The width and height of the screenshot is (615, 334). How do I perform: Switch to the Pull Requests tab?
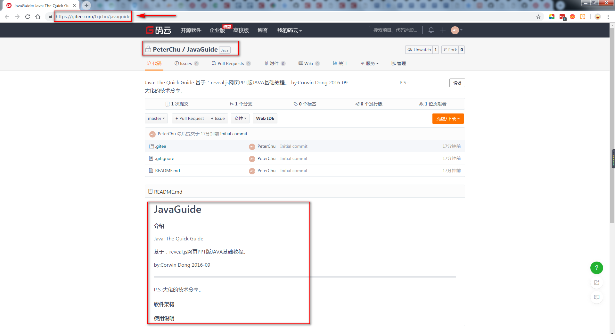pos(231,63)
